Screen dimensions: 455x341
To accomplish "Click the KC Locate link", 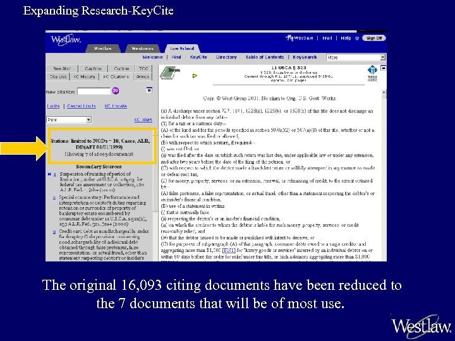I will point(116,106).
